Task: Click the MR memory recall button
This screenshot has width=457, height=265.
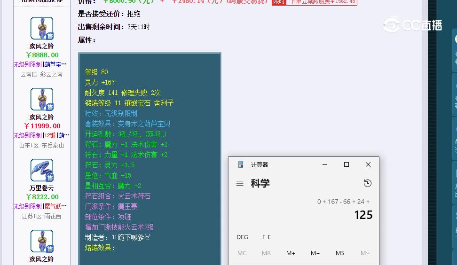Action: pyautogui.click(x=266, y=253)
